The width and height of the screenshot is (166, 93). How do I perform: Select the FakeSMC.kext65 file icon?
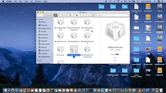tap(87, 36)
